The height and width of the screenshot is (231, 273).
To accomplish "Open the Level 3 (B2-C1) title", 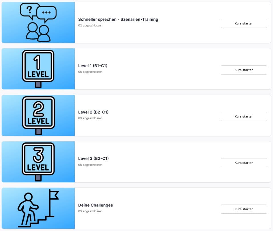I will [93, 158].
